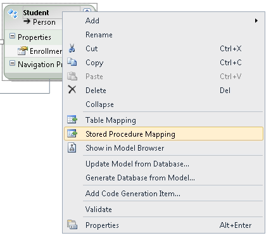This screenshot has height=238, width=271.
Task: Select Collapse menu entry
Action: (163, 104)
